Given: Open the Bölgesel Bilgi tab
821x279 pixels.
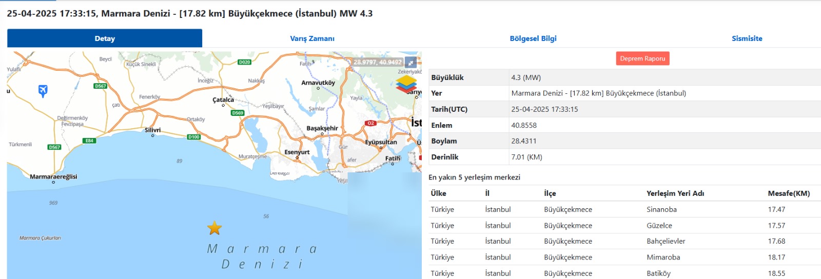Looking at the screenshot, I should click(533, 38).
